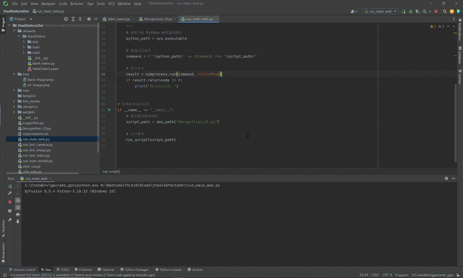The image size is (463, 278).
Task: Click the editor vertical scrollbar
Action: [456, 123]
